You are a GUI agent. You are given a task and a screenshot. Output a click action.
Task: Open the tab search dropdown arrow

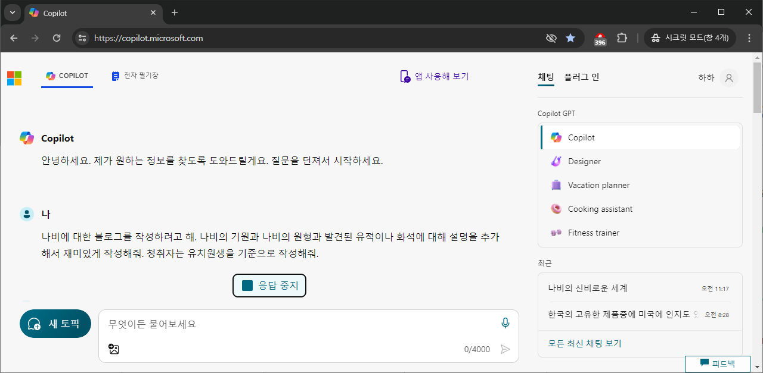coord(13,12)
